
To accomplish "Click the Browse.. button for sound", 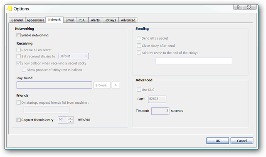I will pos(102,85).
